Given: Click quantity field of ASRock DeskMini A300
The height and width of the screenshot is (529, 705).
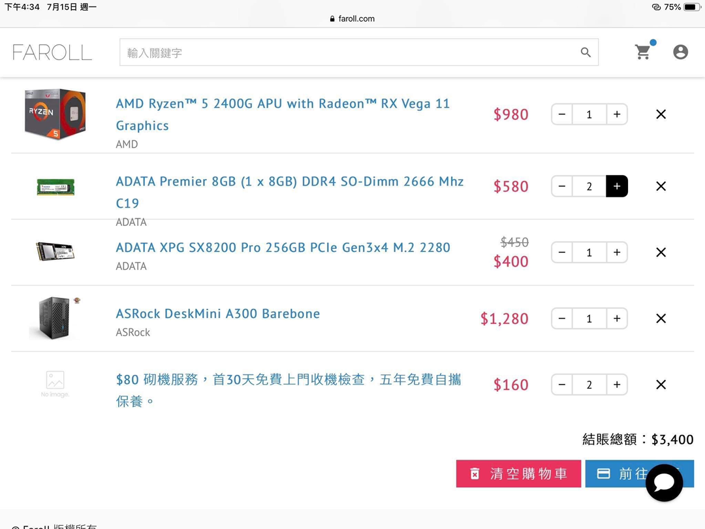Looking at the screenshot, I should [589, 319].
